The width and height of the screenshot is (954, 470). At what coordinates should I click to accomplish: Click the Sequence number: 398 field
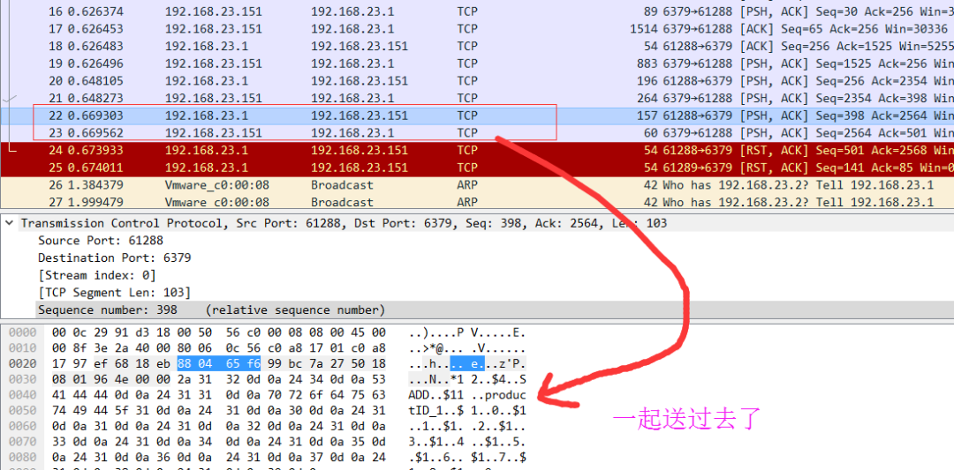point(212,310)
